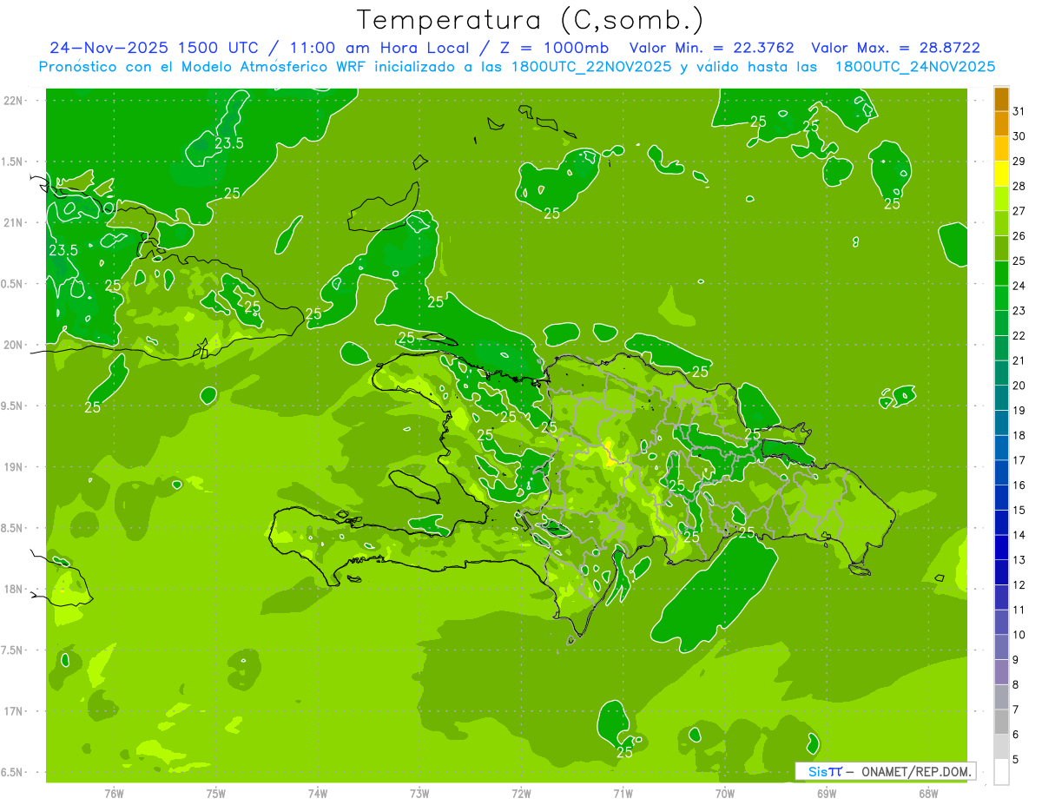Screen dimensions: 1042x805
Task: Click the 'ONAMET/REP.DOM.' credit label
Action: (917, 771)
